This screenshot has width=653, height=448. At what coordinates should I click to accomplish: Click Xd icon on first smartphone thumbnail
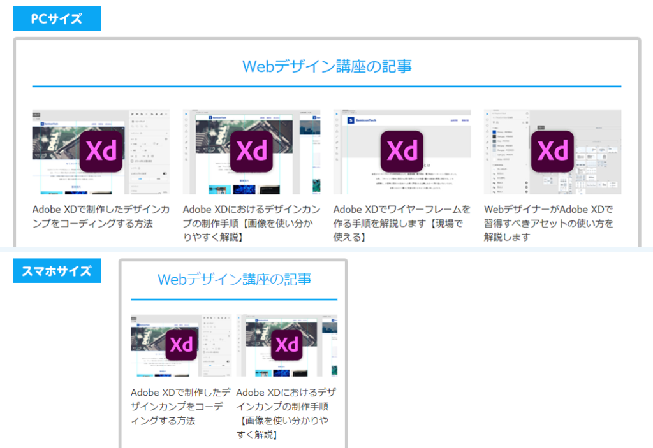[181, 345]
